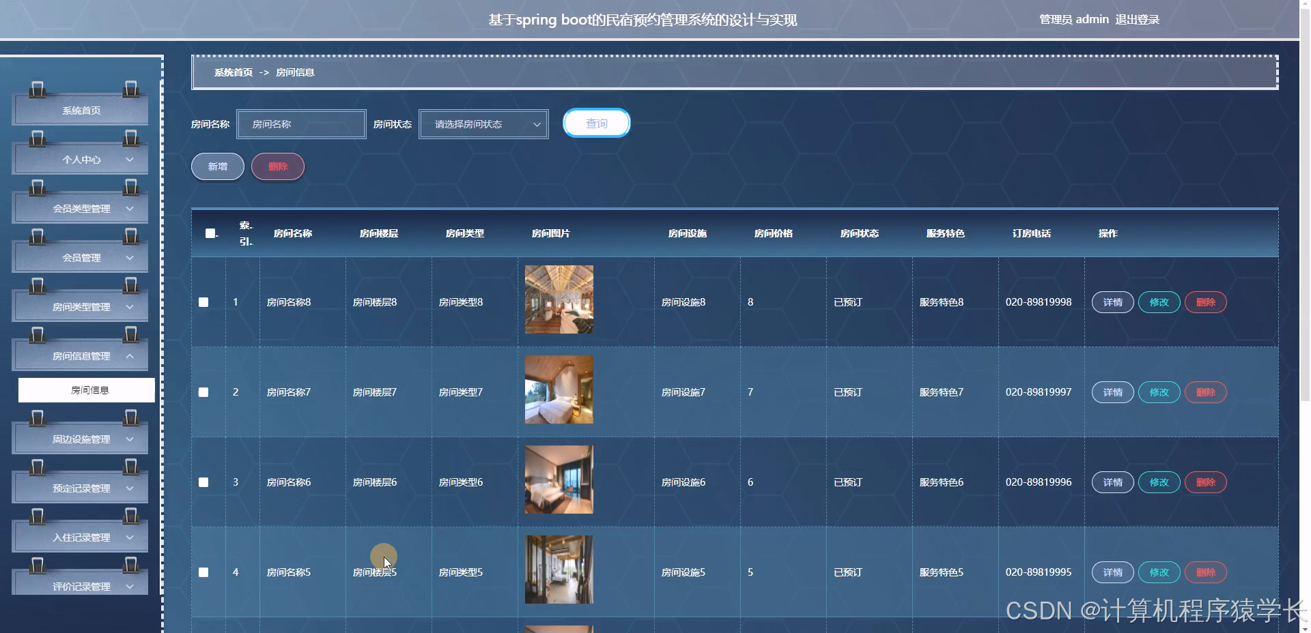1311x633 pixels.
Task: Click 修改 for 房间名称8
Action: point(1159,302)
